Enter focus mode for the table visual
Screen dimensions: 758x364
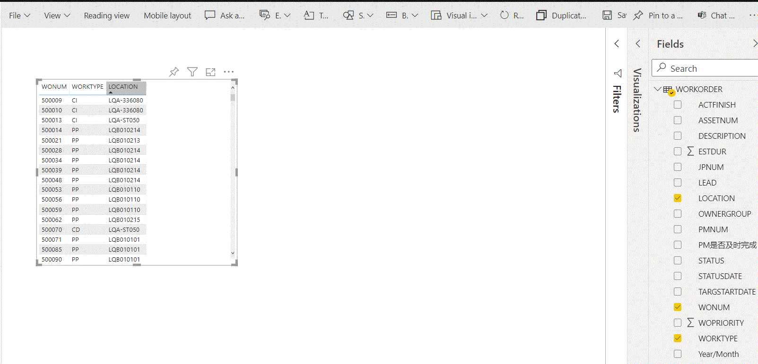tap(210, 72)
